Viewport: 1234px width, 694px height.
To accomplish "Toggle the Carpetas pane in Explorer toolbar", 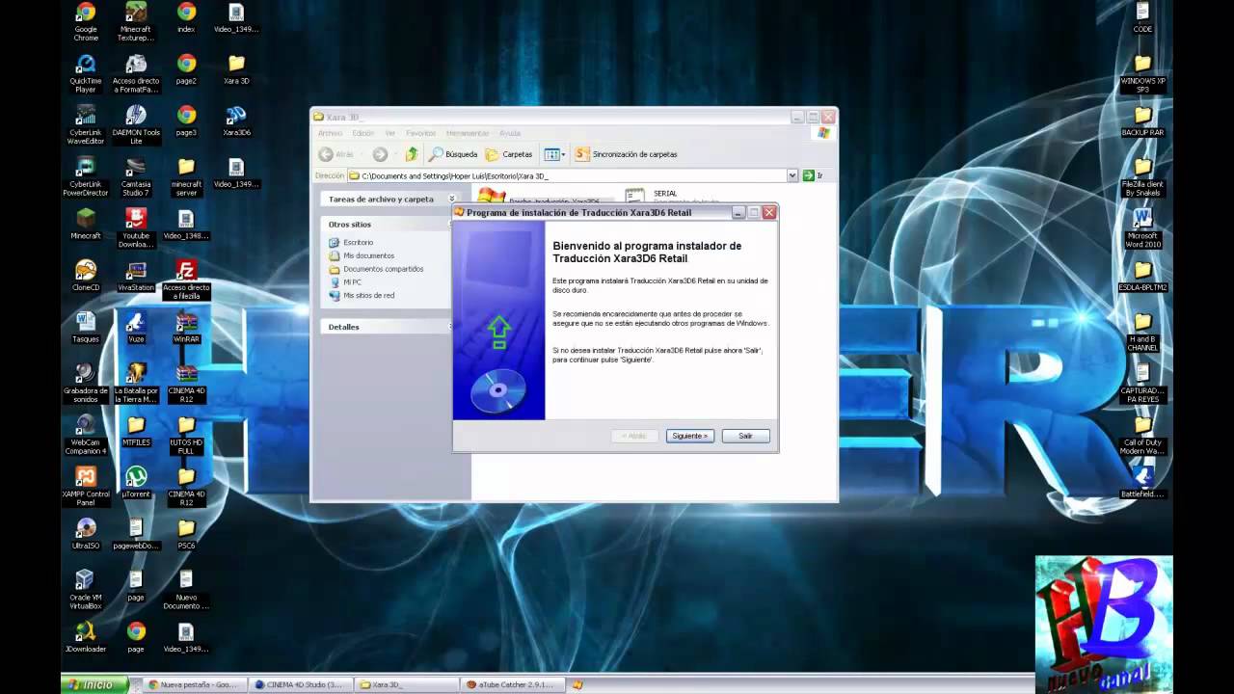I will 509,154.
